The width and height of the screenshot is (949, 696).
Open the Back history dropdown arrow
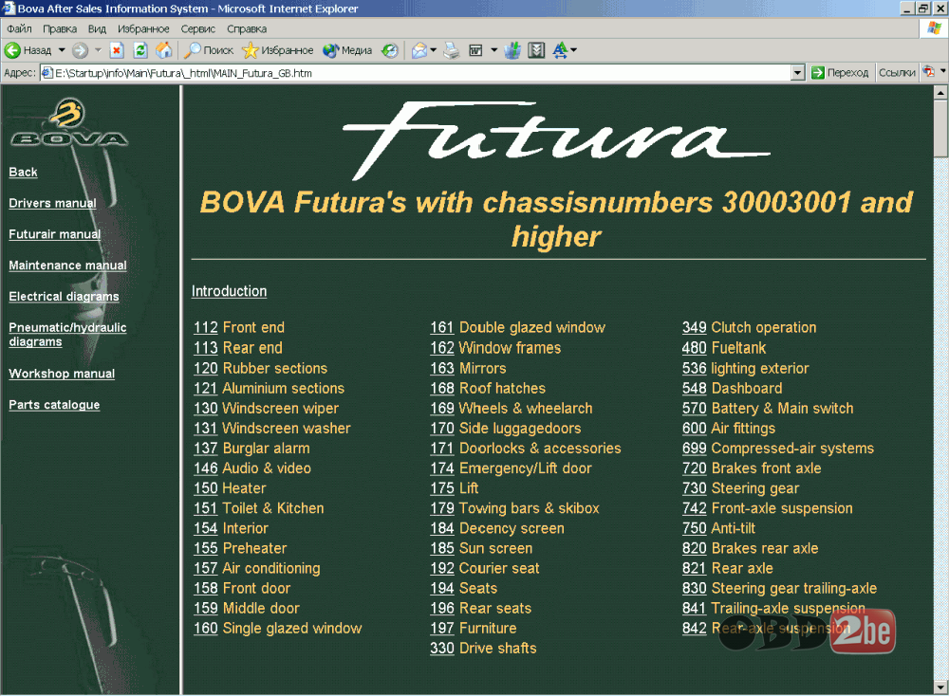coord(62,50)
